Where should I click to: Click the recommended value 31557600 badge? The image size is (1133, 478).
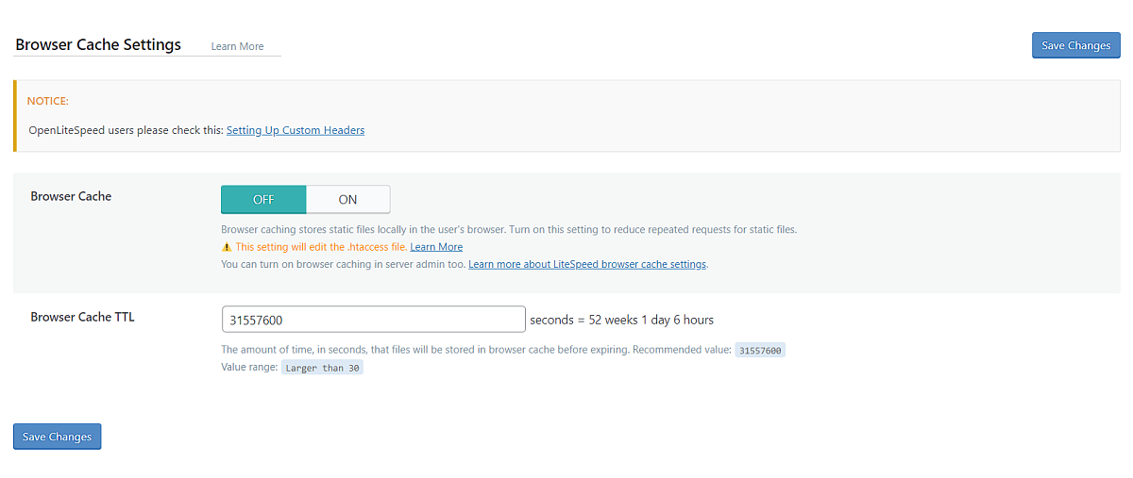[x=760, y=350]
